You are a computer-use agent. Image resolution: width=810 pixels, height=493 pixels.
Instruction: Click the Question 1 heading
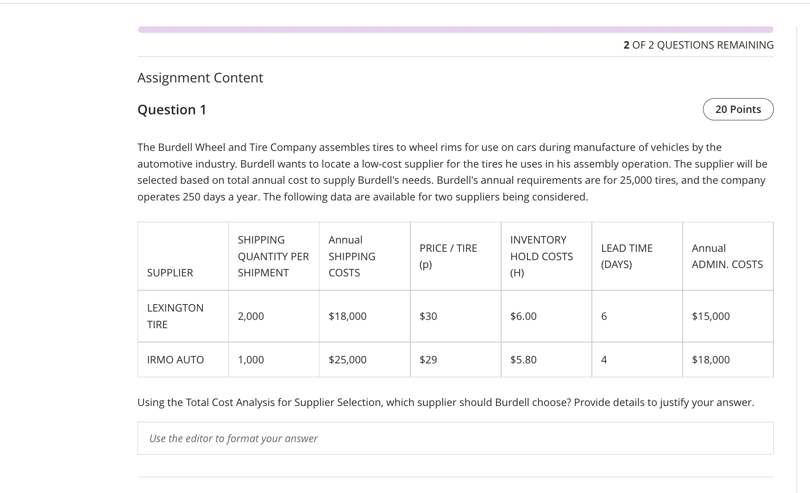[172, 109]
